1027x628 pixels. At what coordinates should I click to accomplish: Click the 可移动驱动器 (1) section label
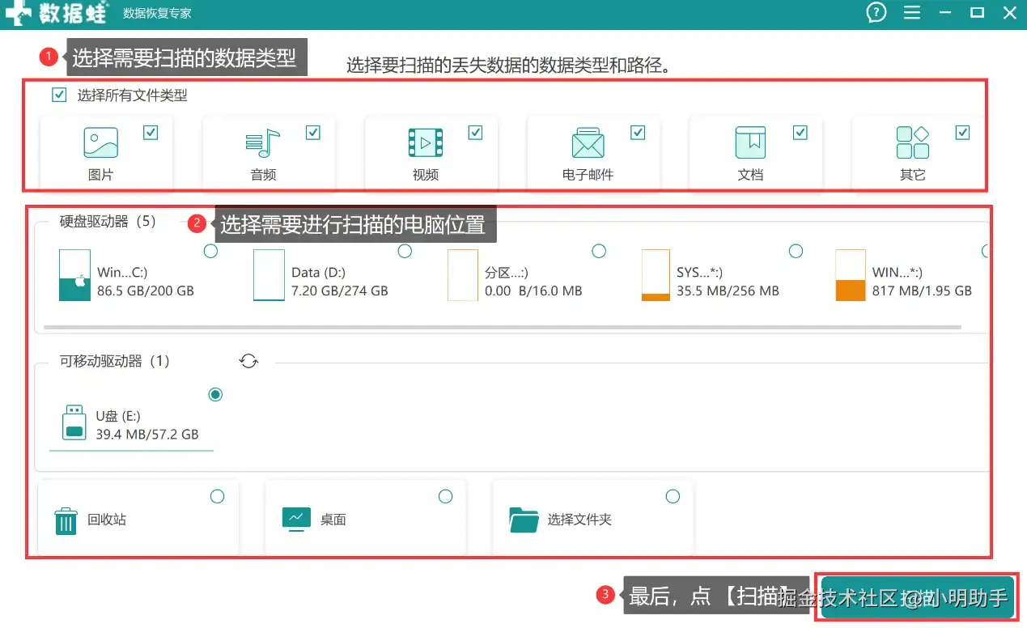tap(115, 361)
